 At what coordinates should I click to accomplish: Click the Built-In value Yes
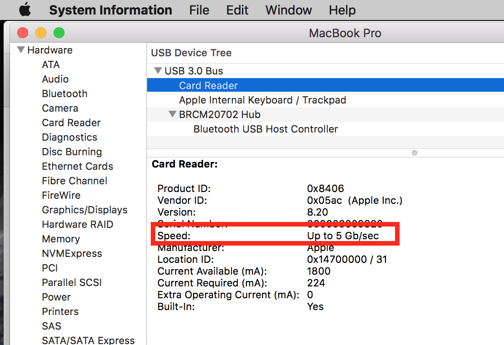pyautogui.click(x=315, y=306)
